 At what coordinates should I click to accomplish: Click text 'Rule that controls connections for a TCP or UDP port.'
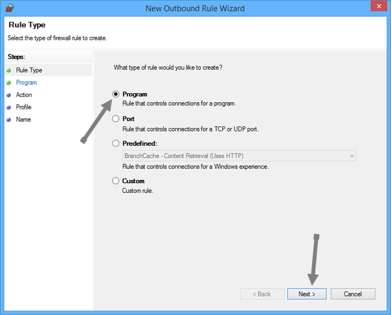[190, 129]
